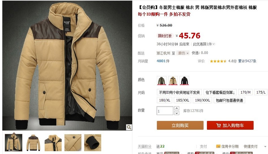Click the quantity input field
The image size is (268, 154).
[x=165, y=111]
